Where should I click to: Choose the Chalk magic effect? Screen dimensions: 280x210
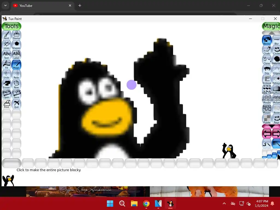[267, 50]
